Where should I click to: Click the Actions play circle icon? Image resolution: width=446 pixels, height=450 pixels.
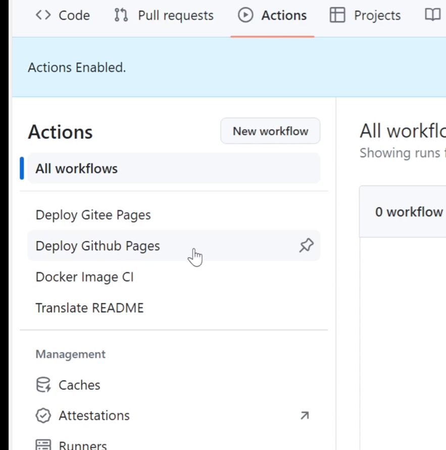click(x=246, y=15)
